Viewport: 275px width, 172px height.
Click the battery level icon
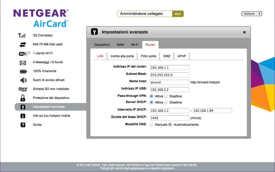[x=23, y=72]
